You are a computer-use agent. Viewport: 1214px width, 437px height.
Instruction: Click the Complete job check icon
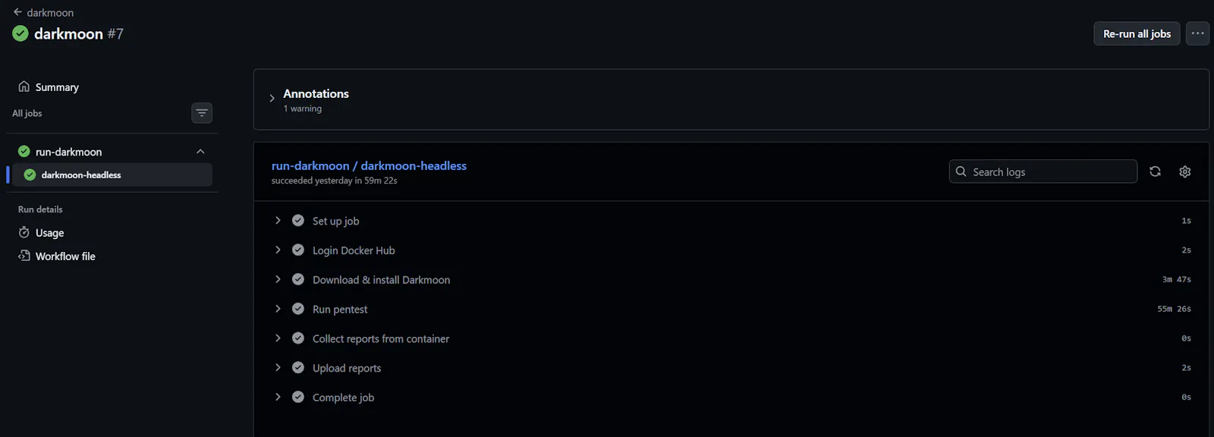pyautogui.click(x=298, y=397)
